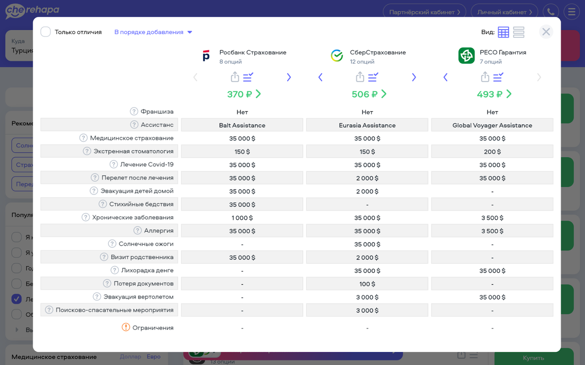The image size is (585, 365).
Task: Click the СберСтрахование logo
Action: point(336,56)
